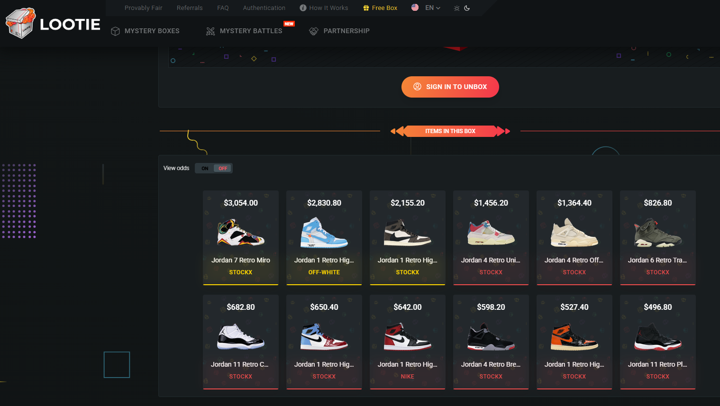Open Referrals link
This screenshot has height=406, width=720.
(x=190, y=8)
